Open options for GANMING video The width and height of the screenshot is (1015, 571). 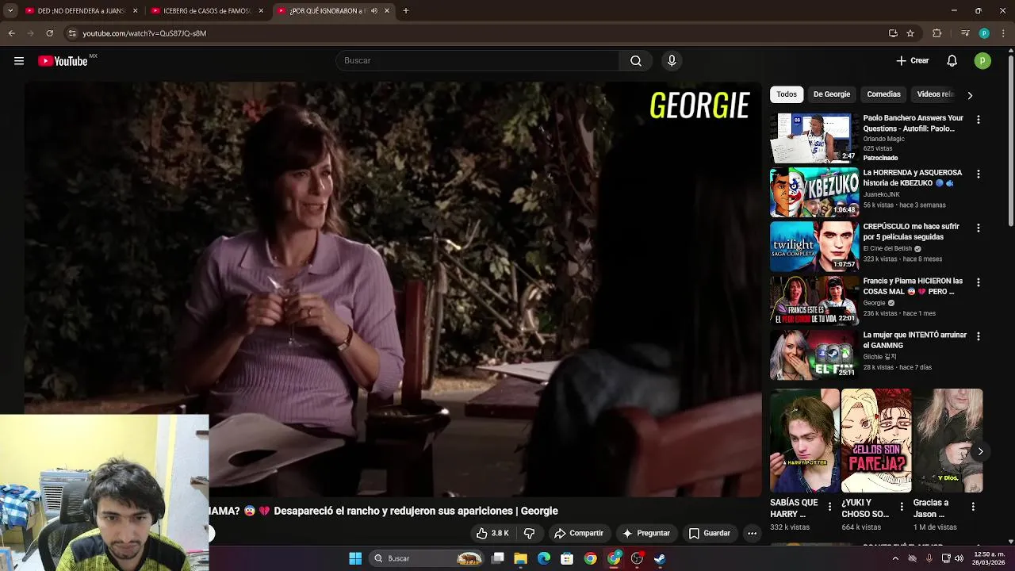click(x=978, y=336)
